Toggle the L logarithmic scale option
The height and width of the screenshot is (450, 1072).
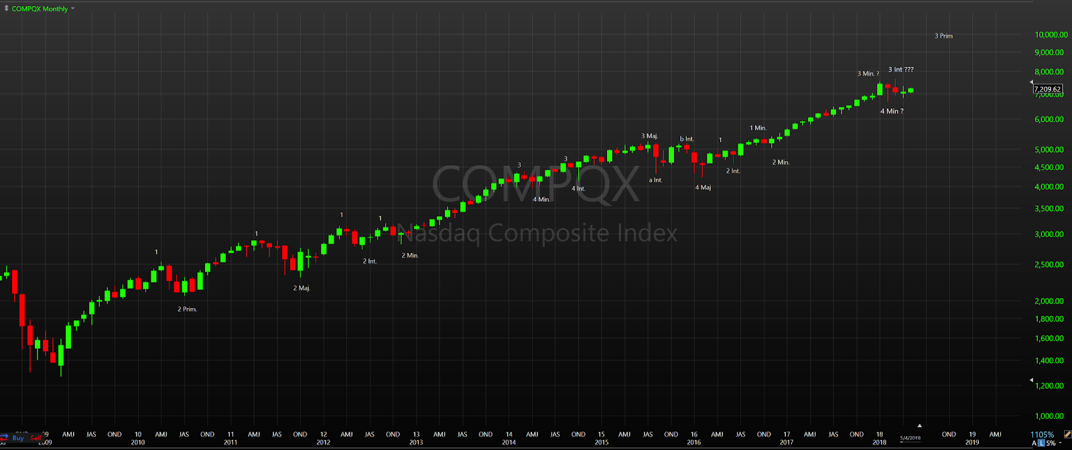(1041, 443)
